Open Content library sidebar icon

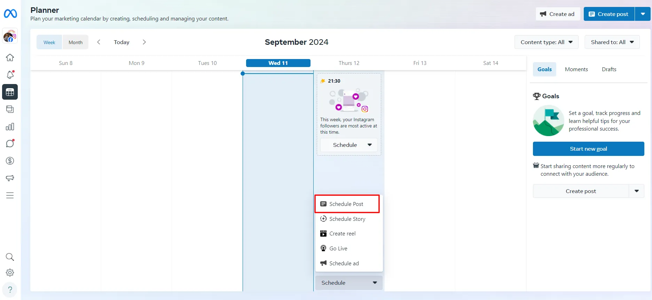click(x=10, y=109)
